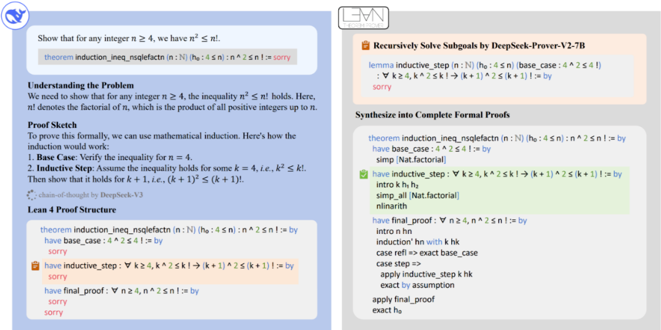Image resolution: width=661 pixels, height=330 pixels.
Task: Click 'simp_all [Nat.factorial]' line
Action: pos(417,196)
